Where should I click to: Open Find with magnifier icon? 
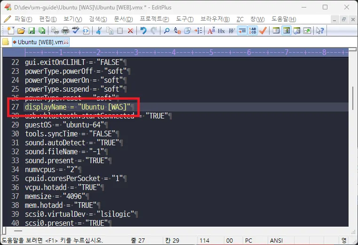[x=167, y=31]
